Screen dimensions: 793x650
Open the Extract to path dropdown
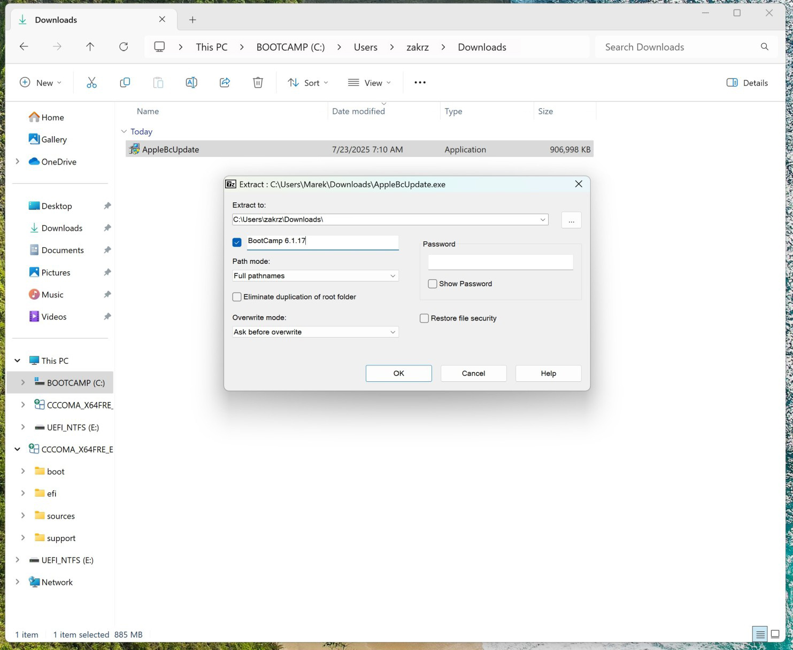tap(543, 220)
